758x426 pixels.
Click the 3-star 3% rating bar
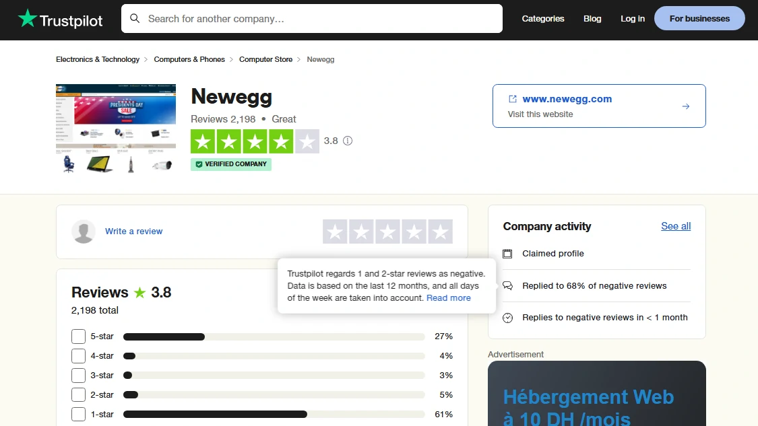(x=274, y=376)
